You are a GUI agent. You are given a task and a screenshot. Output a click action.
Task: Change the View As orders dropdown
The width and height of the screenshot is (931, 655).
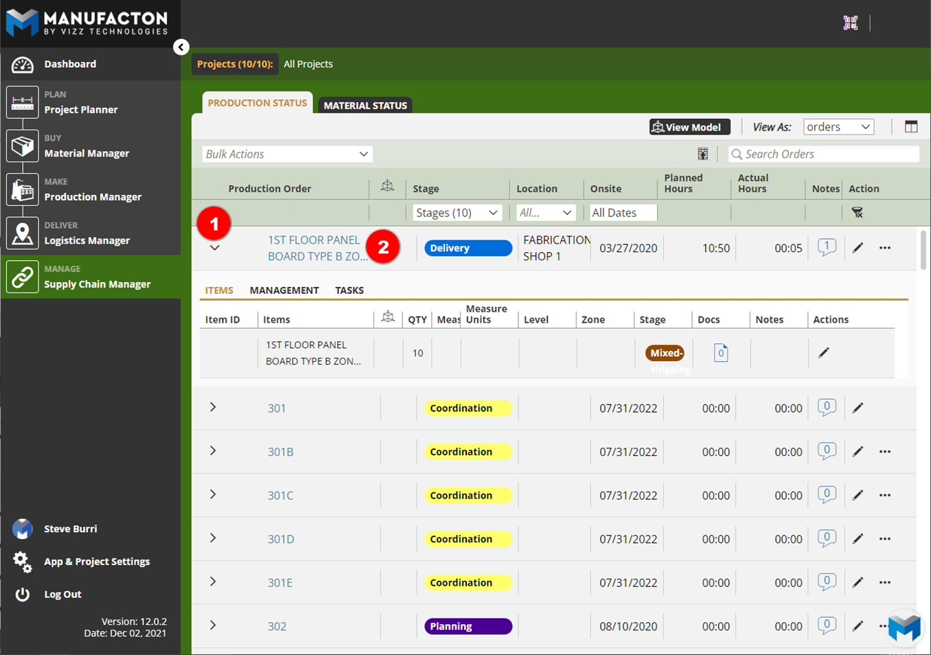838,127
